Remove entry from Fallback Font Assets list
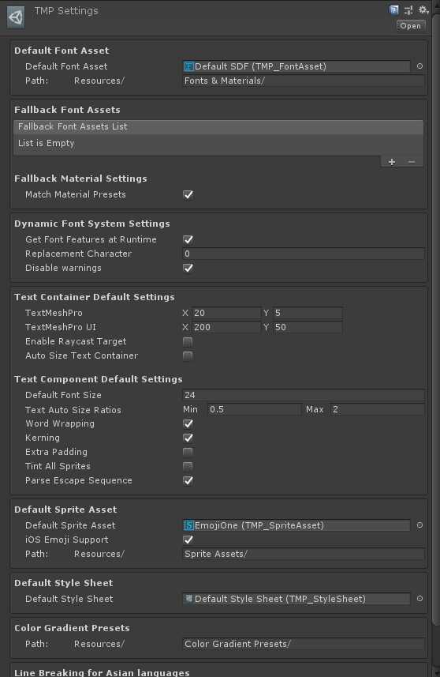Image resolution: width=440 pixels, height=677 pixels. 412,162
